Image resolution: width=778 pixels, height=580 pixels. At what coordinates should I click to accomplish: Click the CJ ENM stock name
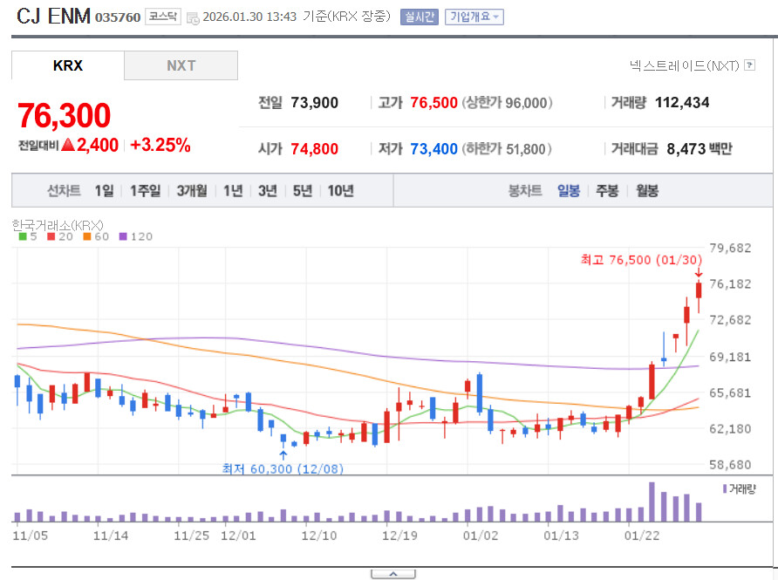(53, 17)
